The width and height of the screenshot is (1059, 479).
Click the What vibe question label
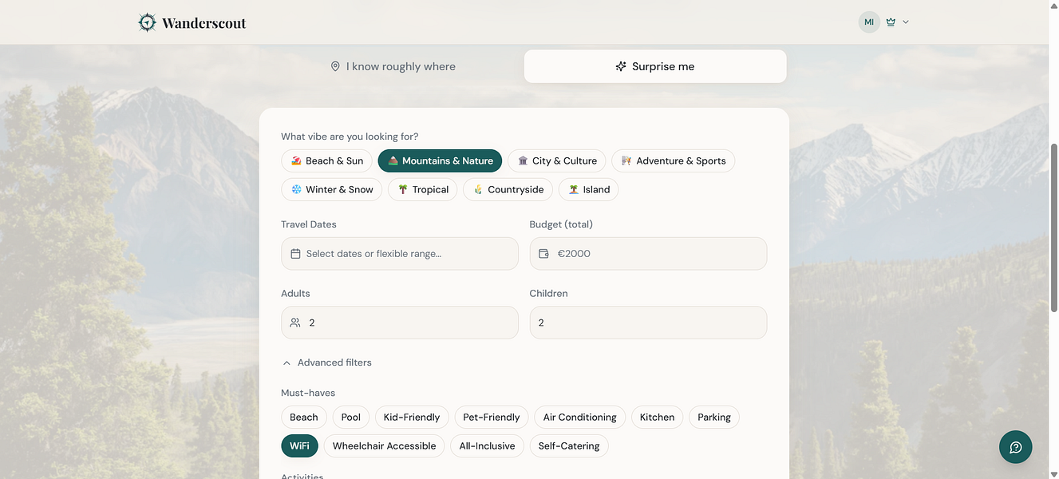click(x=350, y=137)
